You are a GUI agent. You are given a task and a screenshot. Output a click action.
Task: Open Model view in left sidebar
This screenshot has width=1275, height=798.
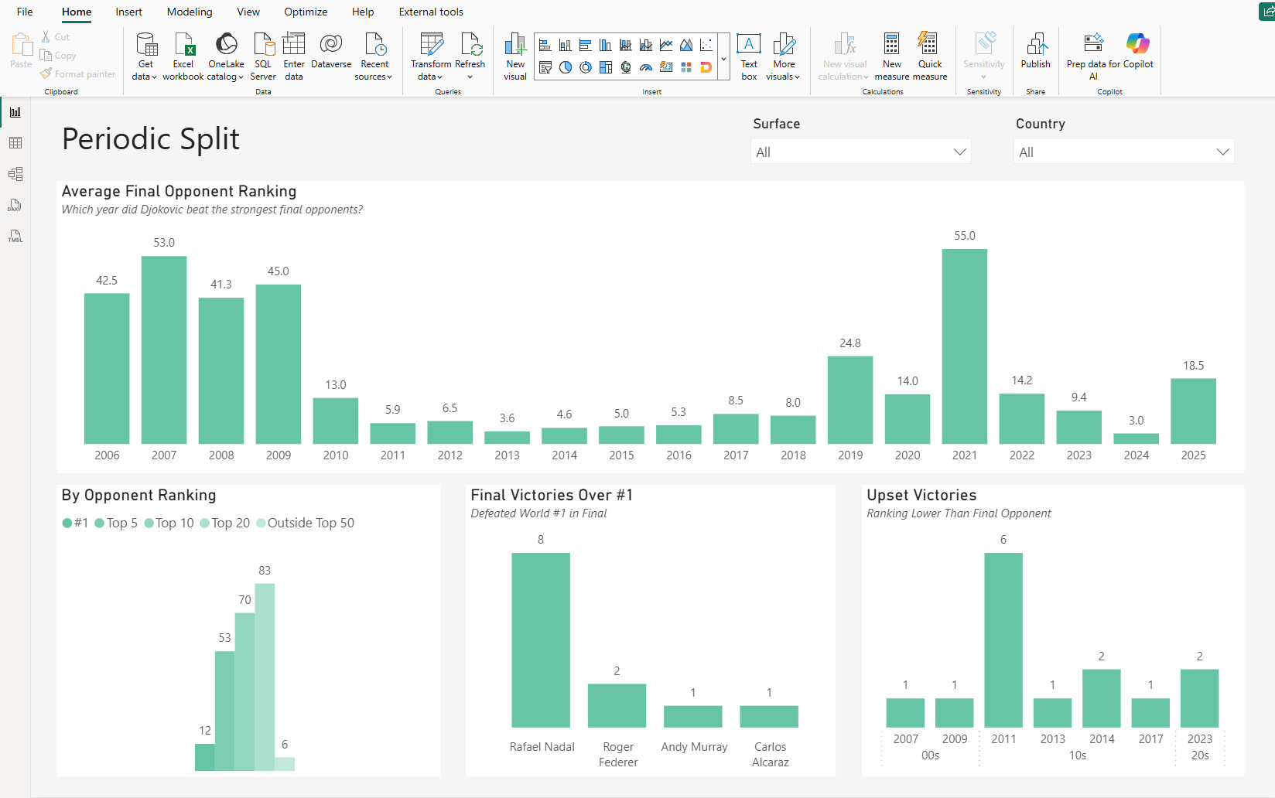tap(15, 174)
